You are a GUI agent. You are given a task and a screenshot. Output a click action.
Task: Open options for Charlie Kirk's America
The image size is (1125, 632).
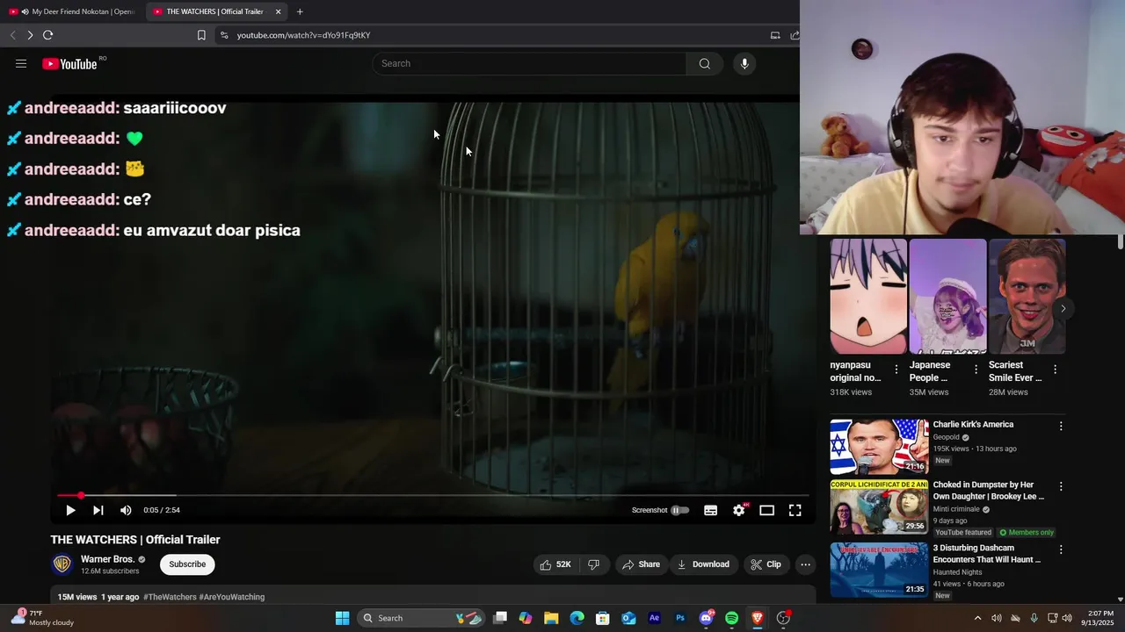point(1061,426)
